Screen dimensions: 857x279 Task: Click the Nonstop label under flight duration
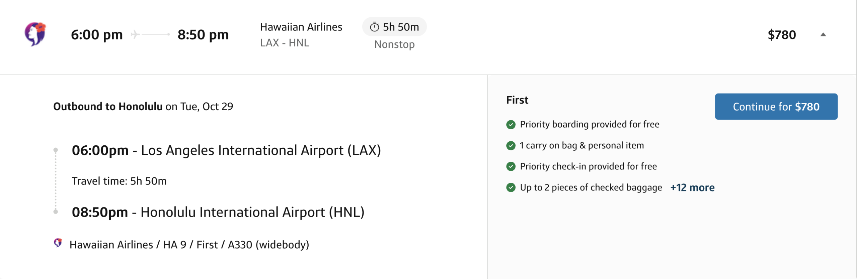pyautogui.click(x=394, y=44)
